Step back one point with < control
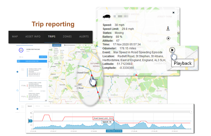The image size is (211, 136). coord(83,45)
